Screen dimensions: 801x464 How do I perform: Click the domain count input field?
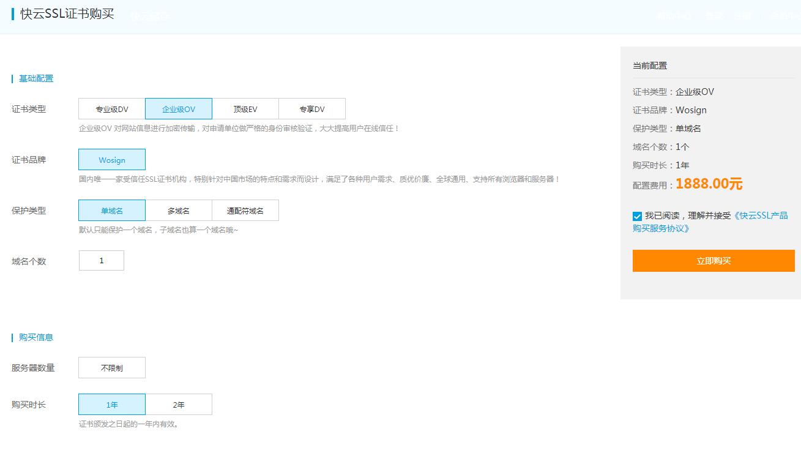tap(101, 260)
